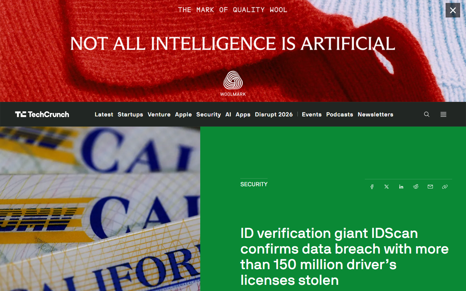The width and height of the screenshot is (466, 291).
Task: Go to Latest section
Action: [104, 114]
